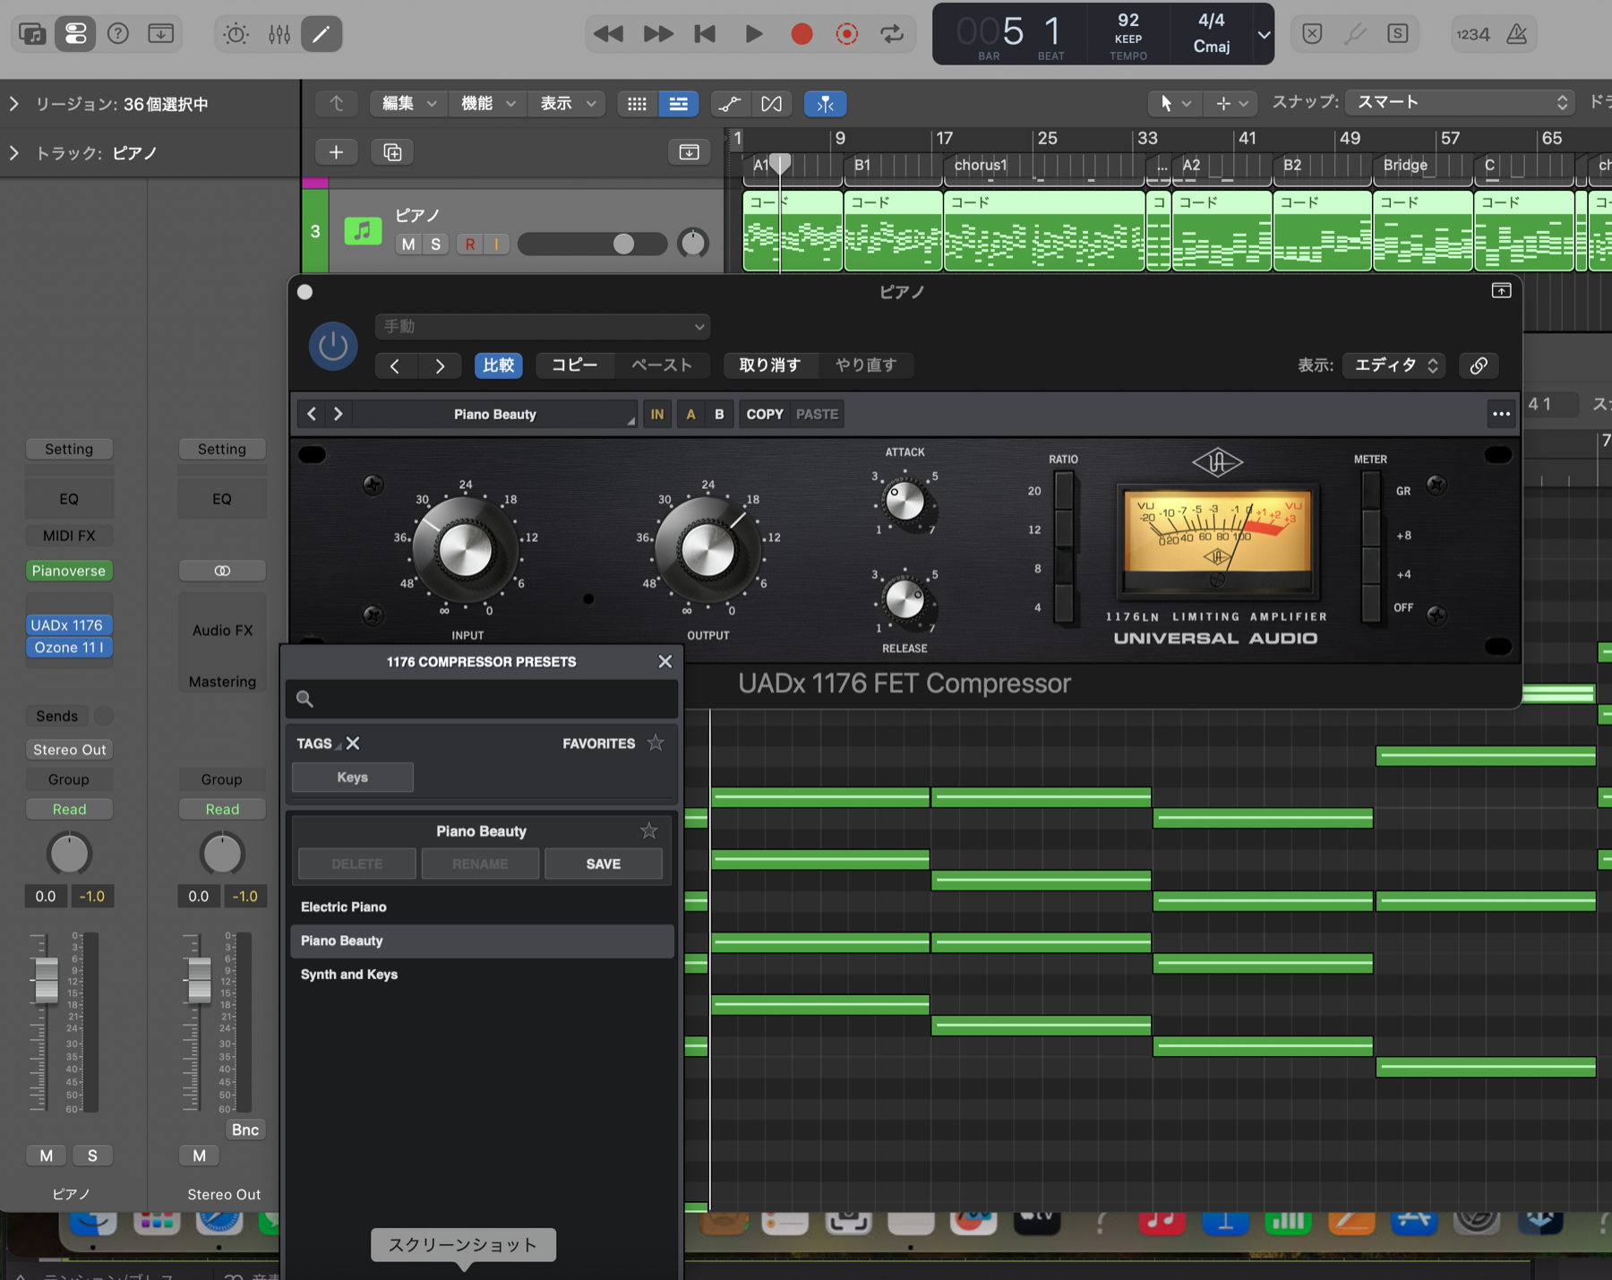This screenshot has height=1280, width=1612.
Task: Toggle Cycle mode button
Action: [x=892, y=34]
